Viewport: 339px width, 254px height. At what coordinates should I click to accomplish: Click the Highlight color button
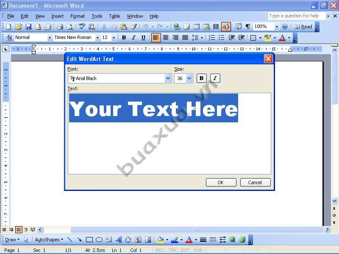point(268,38)
